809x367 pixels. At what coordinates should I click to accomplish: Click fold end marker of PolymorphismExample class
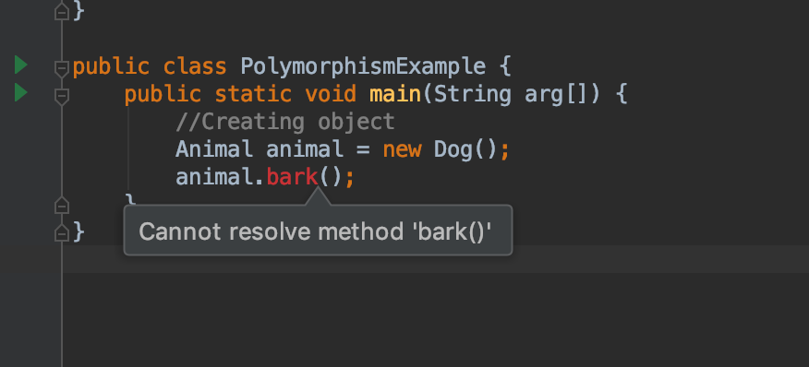coord(61,233)
